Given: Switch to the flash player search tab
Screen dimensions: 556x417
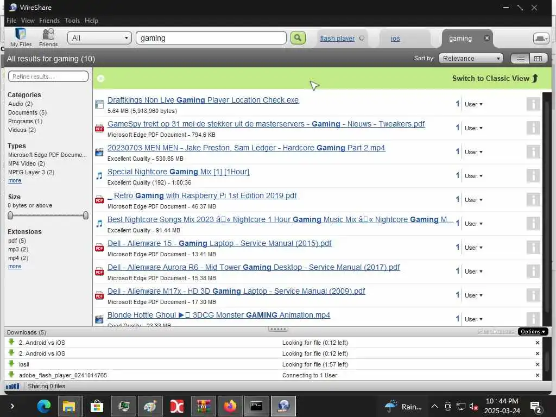Looking at the screenshot, I should [x=337, y=39].
